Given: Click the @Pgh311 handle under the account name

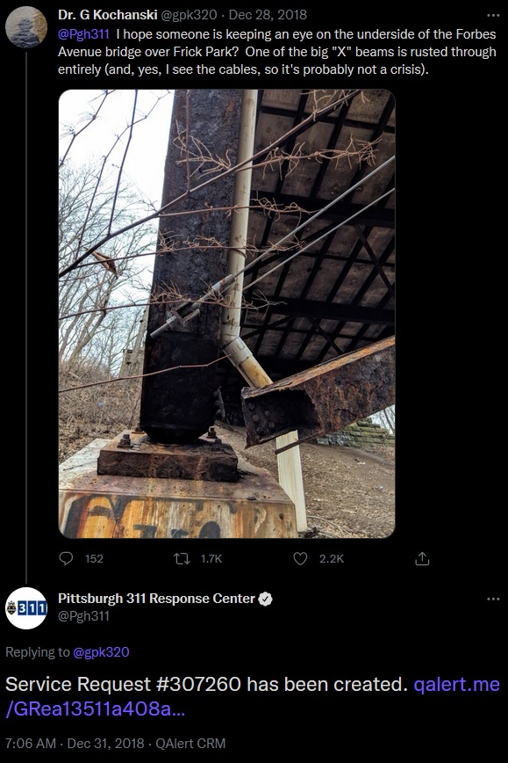Looking at the screenshot, I should point(83,616).
